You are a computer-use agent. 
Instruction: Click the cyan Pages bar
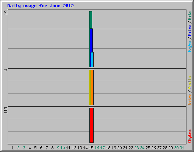click(x=92, y=60)
